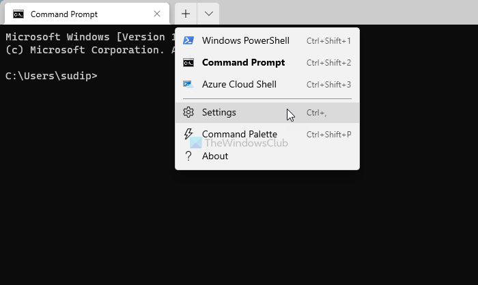Click the Azure Cloud Shell icon
The height and width of the screenshot is (285, 478).
coord(188,85)
